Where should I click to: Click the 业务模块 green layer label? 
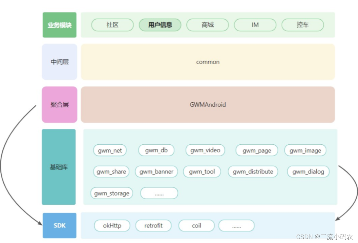(60, 25)
